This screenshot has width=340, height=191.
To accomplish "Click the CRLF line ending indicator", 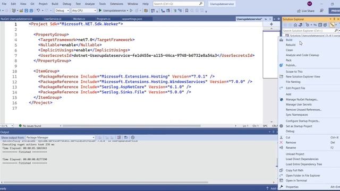I will point(275,126).
